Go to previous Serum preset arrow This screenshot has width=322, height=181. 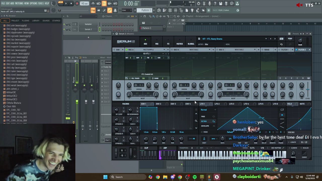[x=271, y=39]
